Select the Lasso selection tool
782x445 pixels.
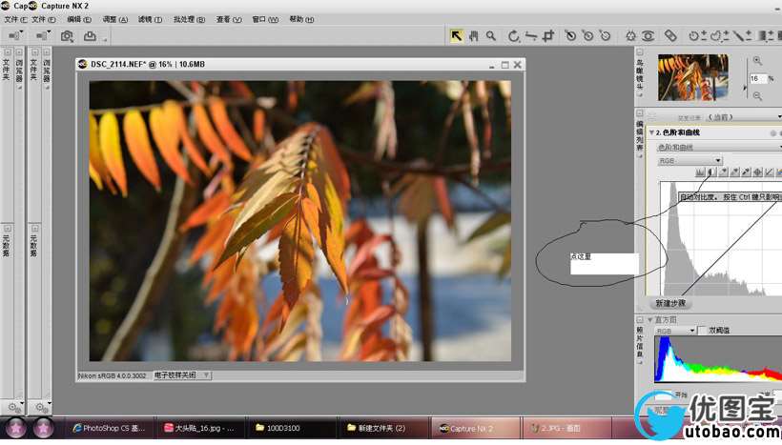[720, 36]
